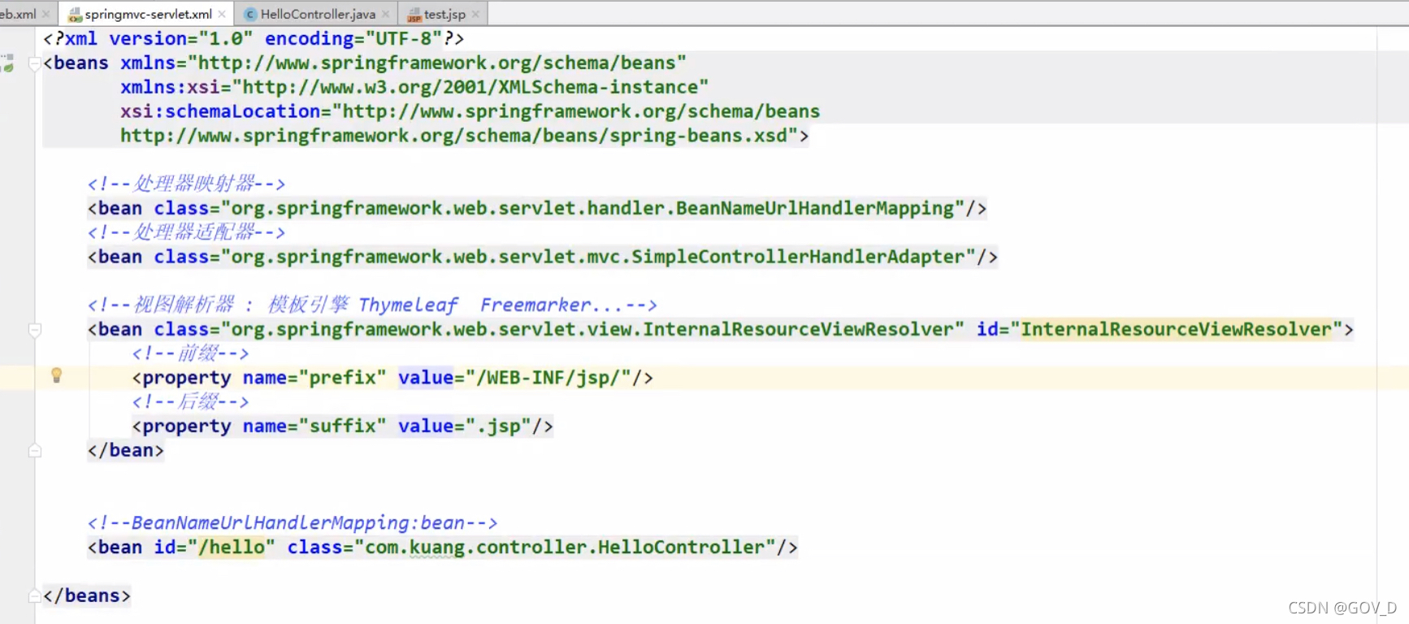This screenshot has height=624, width=1409.
Task: Click the closing </bean> tag
Action: click(x=126, y=450)
